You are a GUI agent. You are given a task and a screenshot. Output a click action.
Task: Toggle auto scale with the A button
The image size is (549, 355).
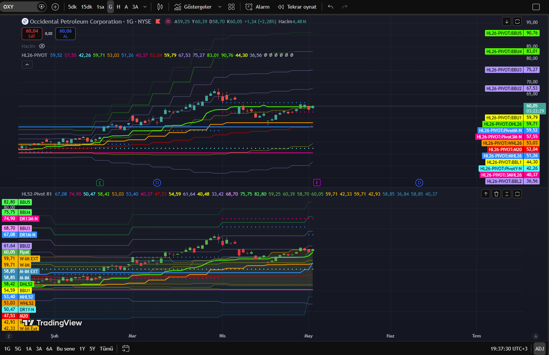(536, 336)
